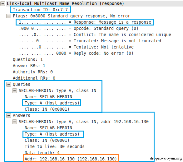Select the Authority RRs: 0 row

pyautogui.click(x=33, y=72)
